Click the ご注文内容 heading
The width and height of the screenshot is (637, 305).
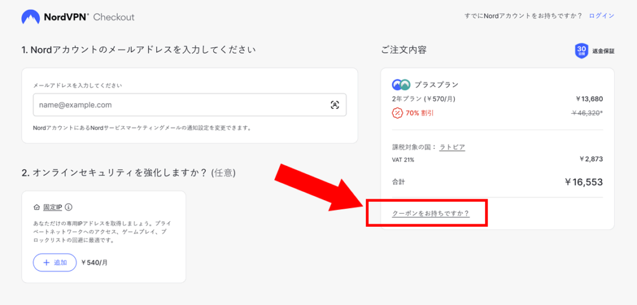click(403, 50)
